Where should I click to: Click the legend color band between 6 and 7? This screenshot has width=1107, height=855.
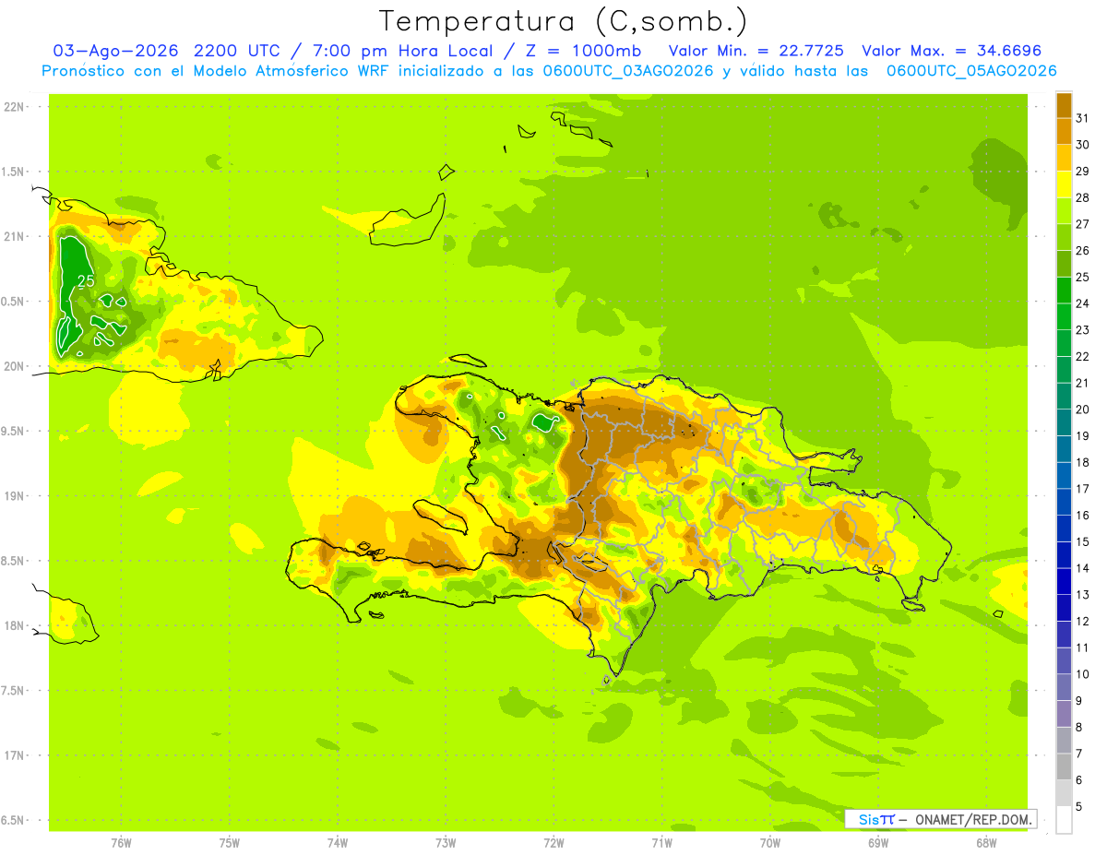1064,766
